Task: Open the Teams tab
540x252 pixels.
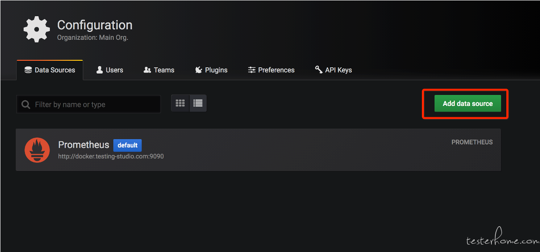Action: 159,70
